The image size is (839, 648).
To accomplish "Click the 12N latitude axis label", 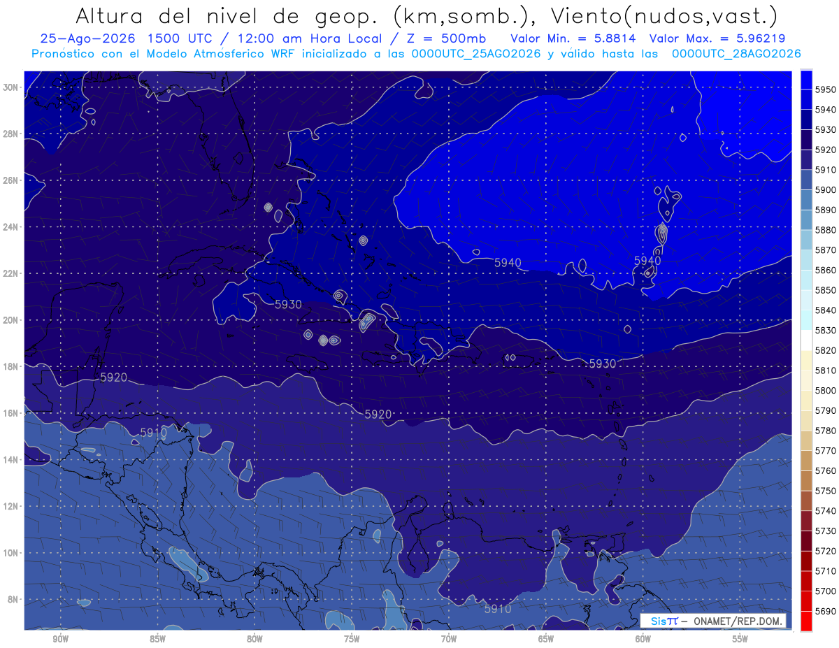I will point(10,506).
